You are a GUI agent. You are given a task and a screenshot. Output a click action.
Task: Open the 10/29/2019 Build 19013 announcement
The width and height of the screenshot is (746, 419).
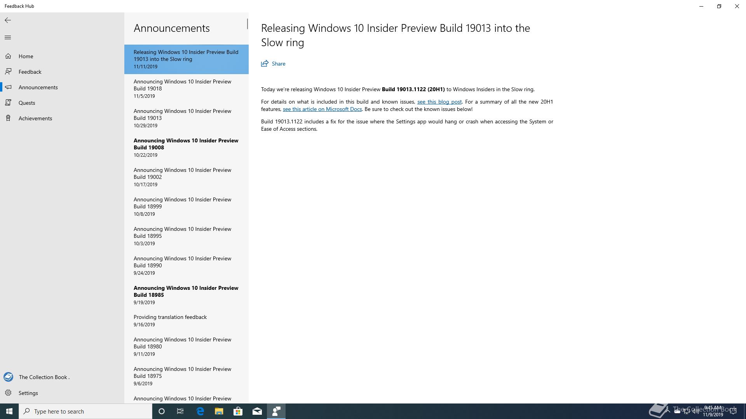pos(186,118)
